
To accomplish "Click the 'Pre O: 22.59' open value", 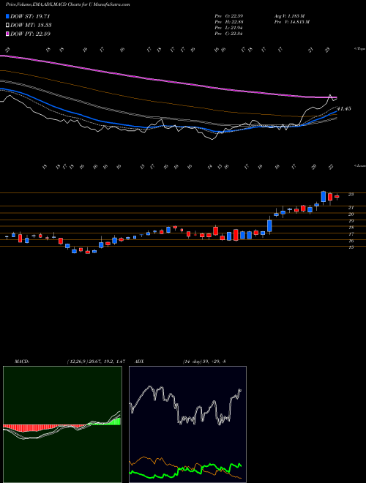I will click(x=228, y=16).
